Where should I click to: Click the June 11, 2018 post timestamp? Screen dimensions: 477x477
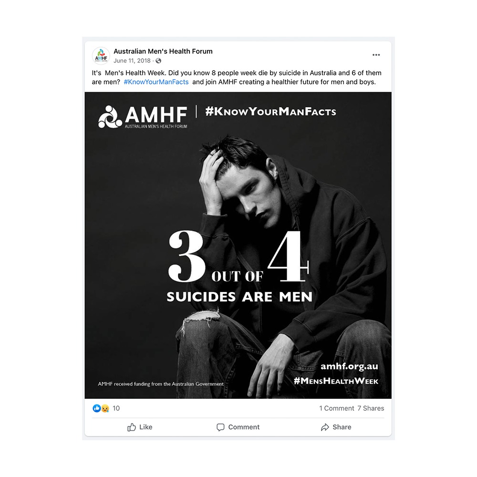coord(132,61)
